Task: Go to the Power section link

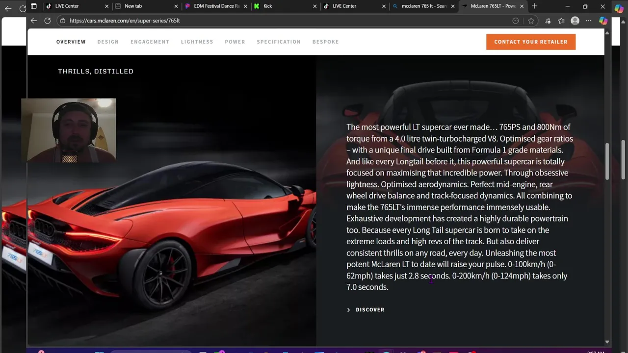Action: pyautogui.click(x=235, y=42)
